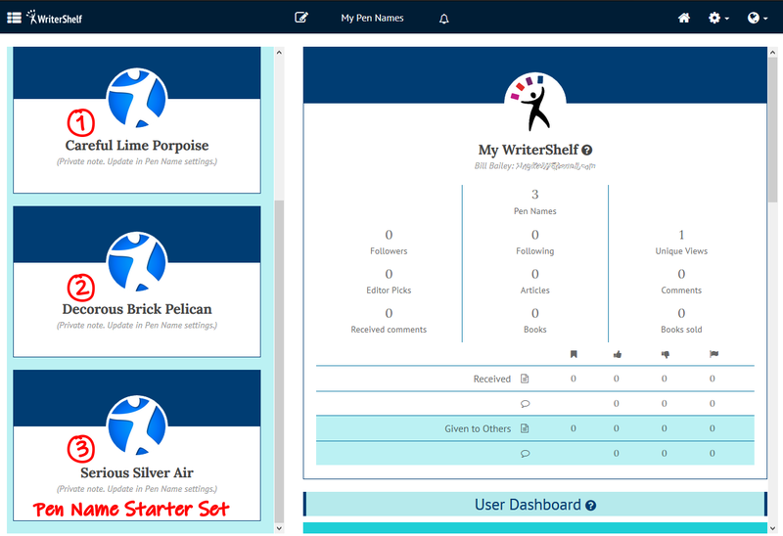Click the Editor Picks label
Screen dimensions: 783x536
point(389,290)
